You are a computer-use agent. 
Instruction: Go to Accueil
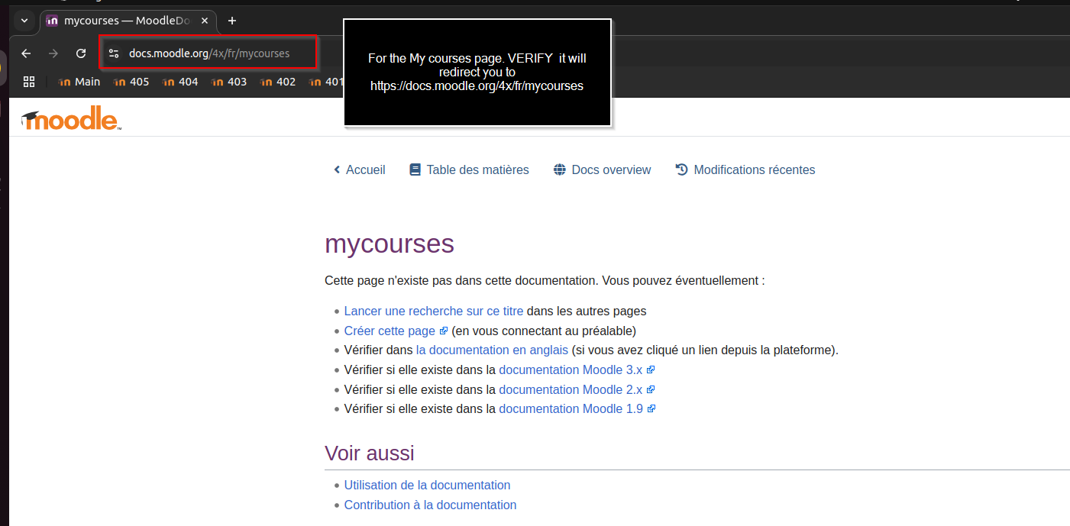359,169
